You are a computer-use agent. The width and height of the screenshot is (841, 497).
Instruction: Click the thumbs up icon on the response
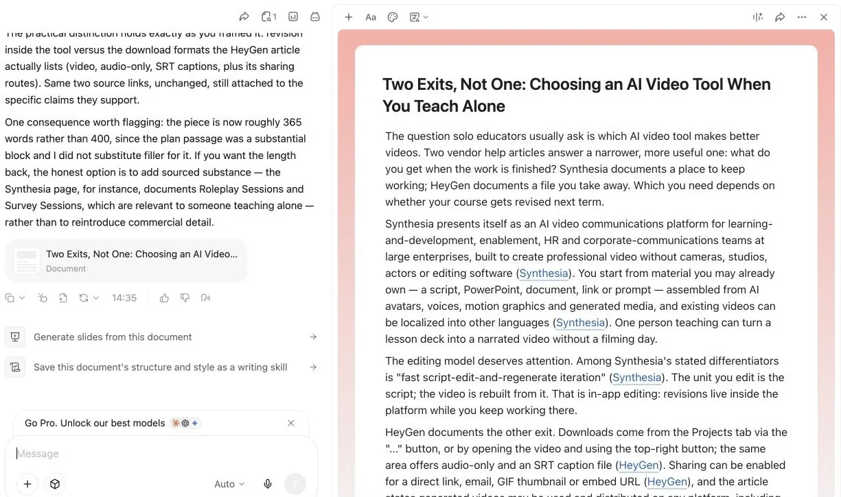pos(164,298)
